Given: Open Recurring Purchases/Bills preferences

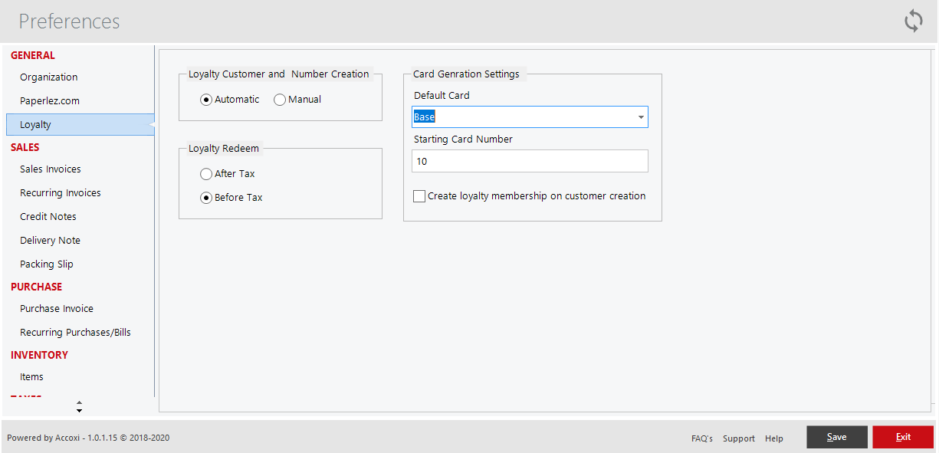Looking at the screenshot, I should click(75, 333).
